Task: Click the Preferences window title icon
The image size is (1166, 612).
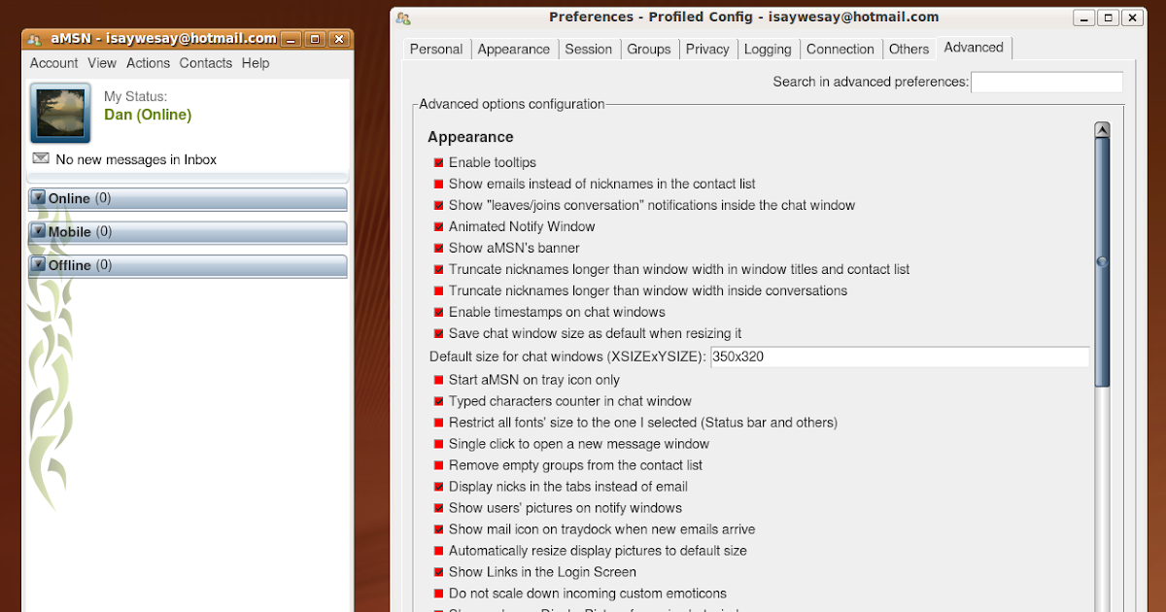Action: (403, 17)
